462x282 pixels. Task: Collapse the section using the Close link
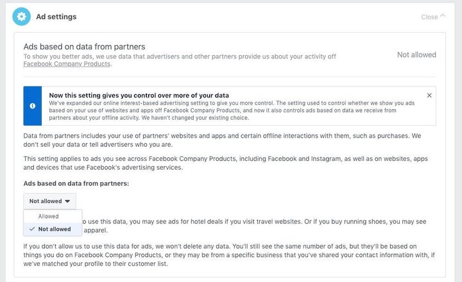coord(429,17)
